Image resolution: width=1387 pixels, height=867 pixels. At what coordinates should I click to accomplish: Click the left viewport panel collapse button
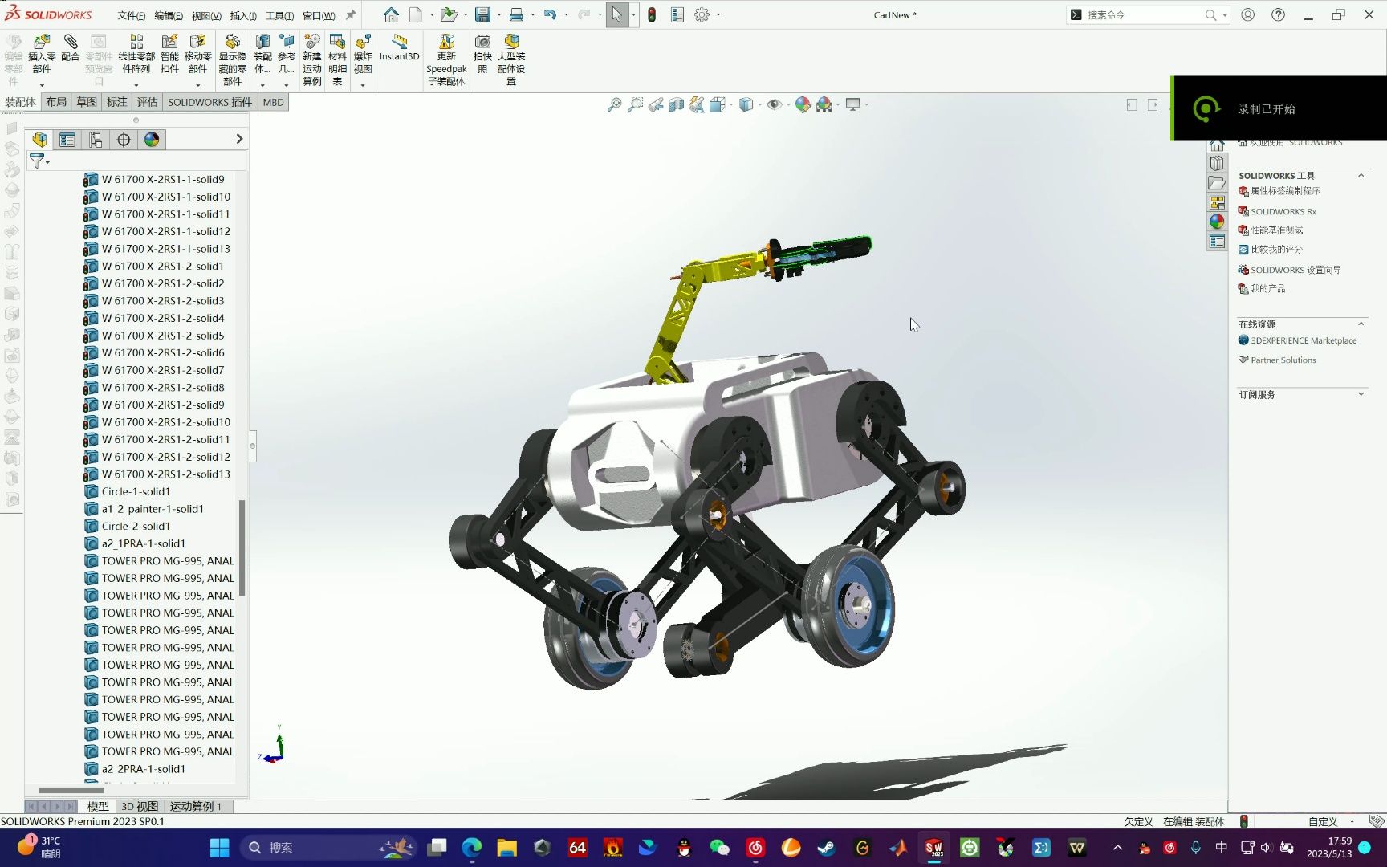[1132, 104]
